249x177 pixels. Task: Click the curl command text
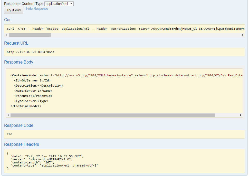126,29
